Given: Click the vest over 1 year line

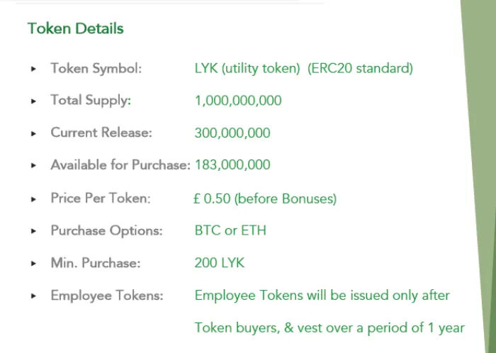Looking at the screenshot, I should coord(329,327).
